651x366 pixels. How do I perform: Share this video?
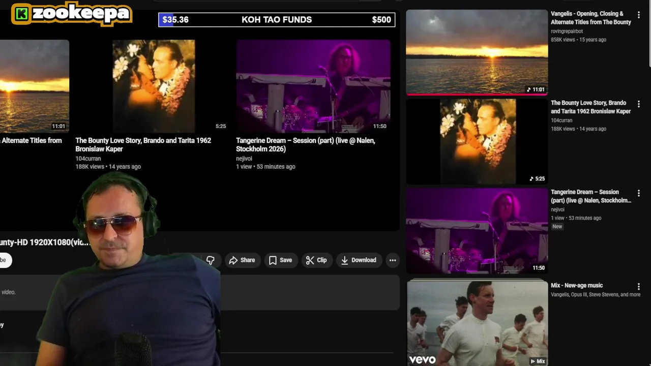tap(242, 260)
